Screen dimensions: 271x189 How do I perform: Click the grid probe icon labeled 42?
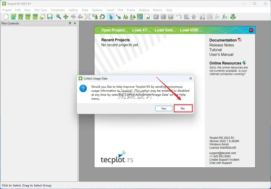[171, 17]
